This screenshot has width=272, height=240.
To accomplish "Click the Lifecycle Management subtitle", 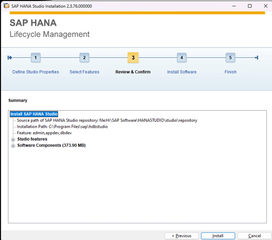I will pos(49,34).
